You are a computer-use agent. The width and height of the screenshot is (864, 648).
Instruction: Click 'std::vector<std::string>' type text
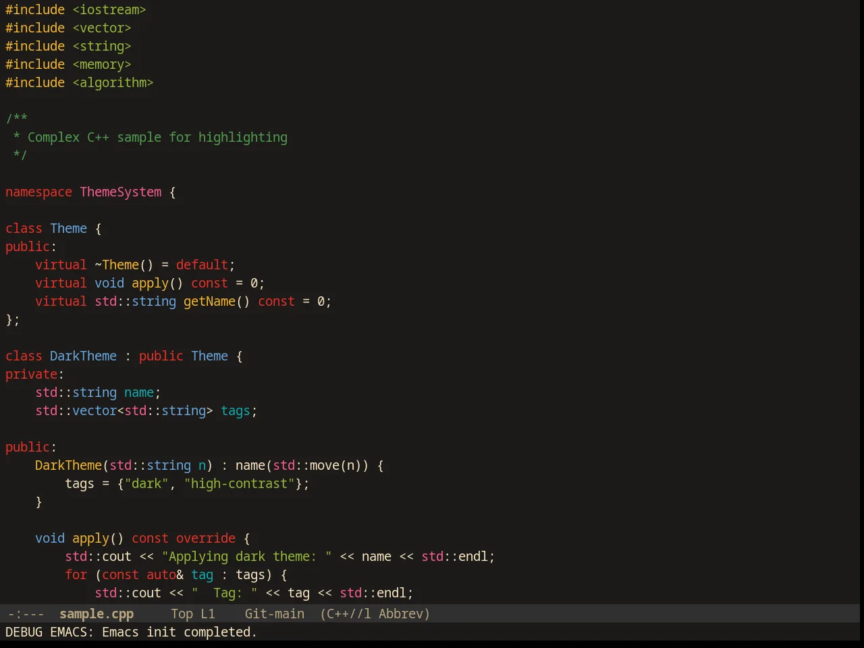(124, 411)
